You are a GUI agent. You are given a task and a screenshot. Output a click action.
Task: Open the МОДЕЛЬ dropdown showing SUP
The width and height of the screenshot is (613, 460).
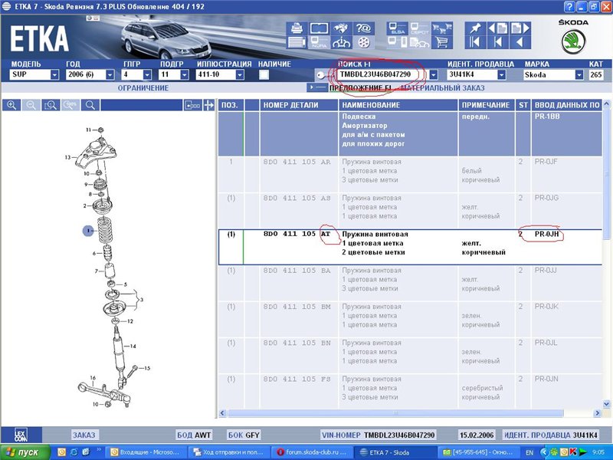(54, 74)
